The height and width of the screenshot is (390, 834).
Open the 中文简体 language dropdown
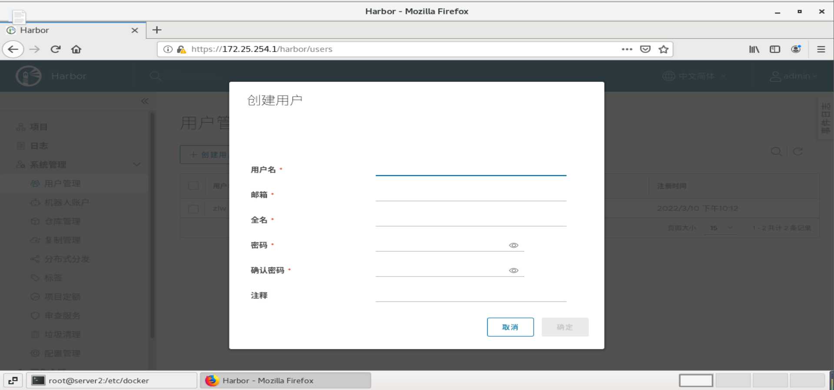point(694,76)
